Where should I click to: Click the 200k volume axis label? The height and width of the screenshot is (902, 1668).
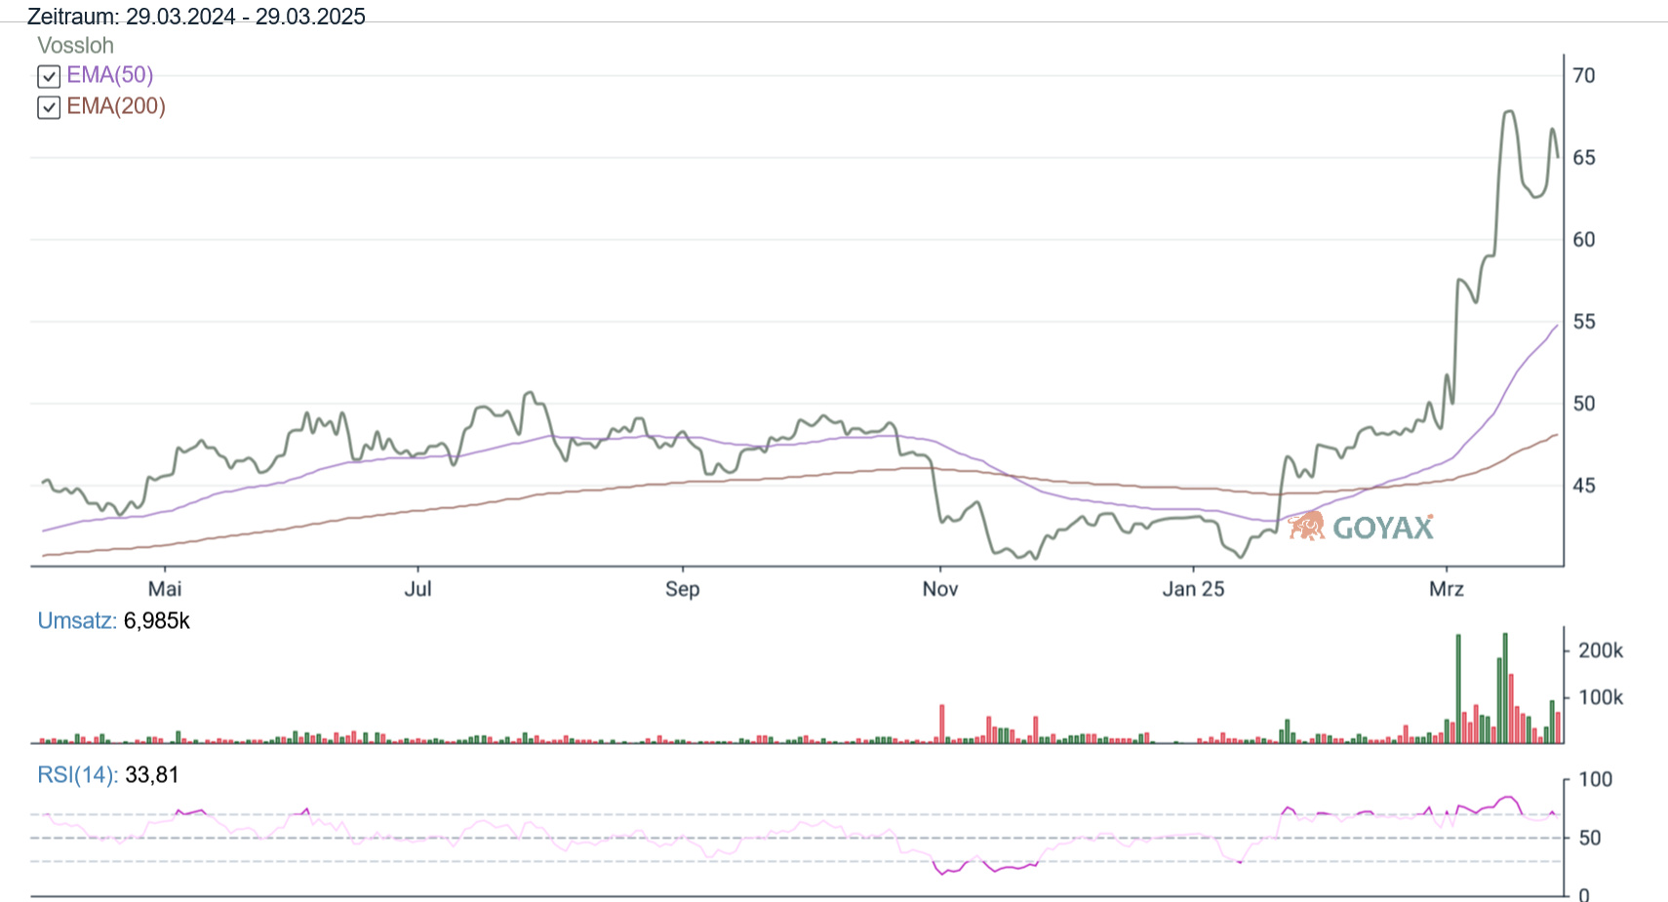(x=1601, y=650)
